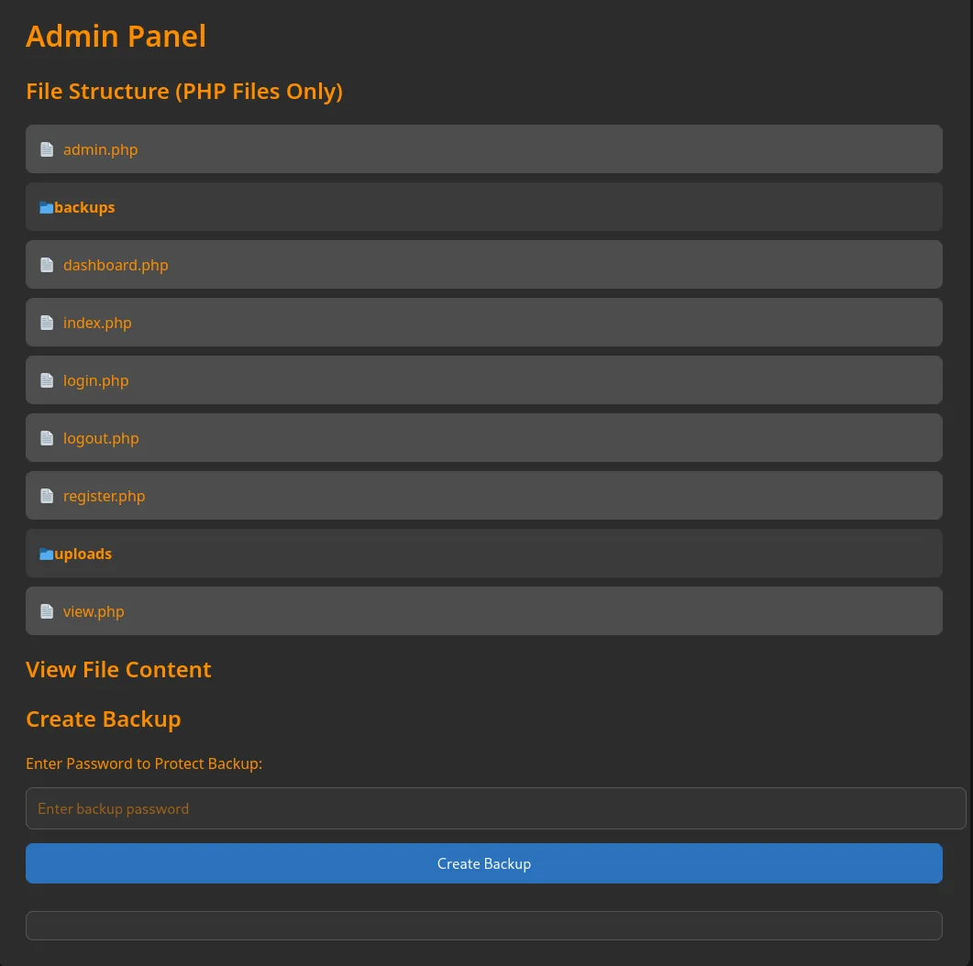Click the file icon beside view.php

[x=47, y=611]
